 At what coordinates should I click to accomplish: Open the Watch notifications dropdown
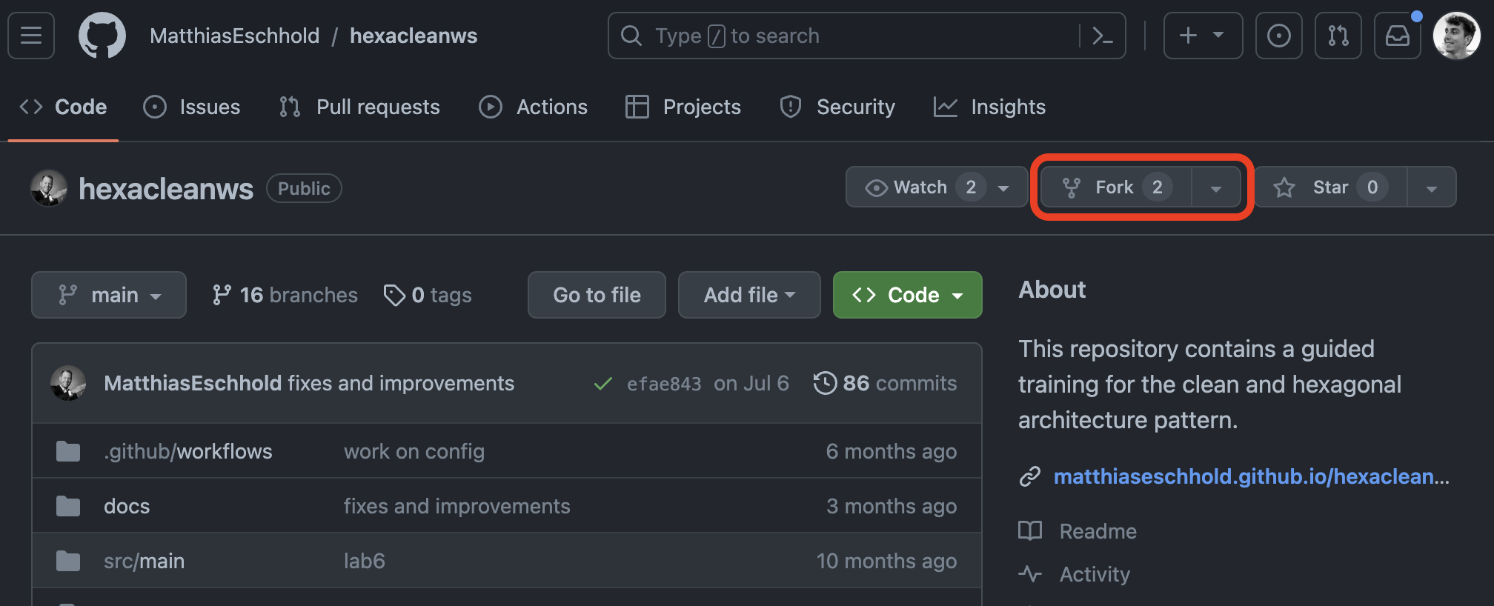pyautogui.click(x=936, y=187)
